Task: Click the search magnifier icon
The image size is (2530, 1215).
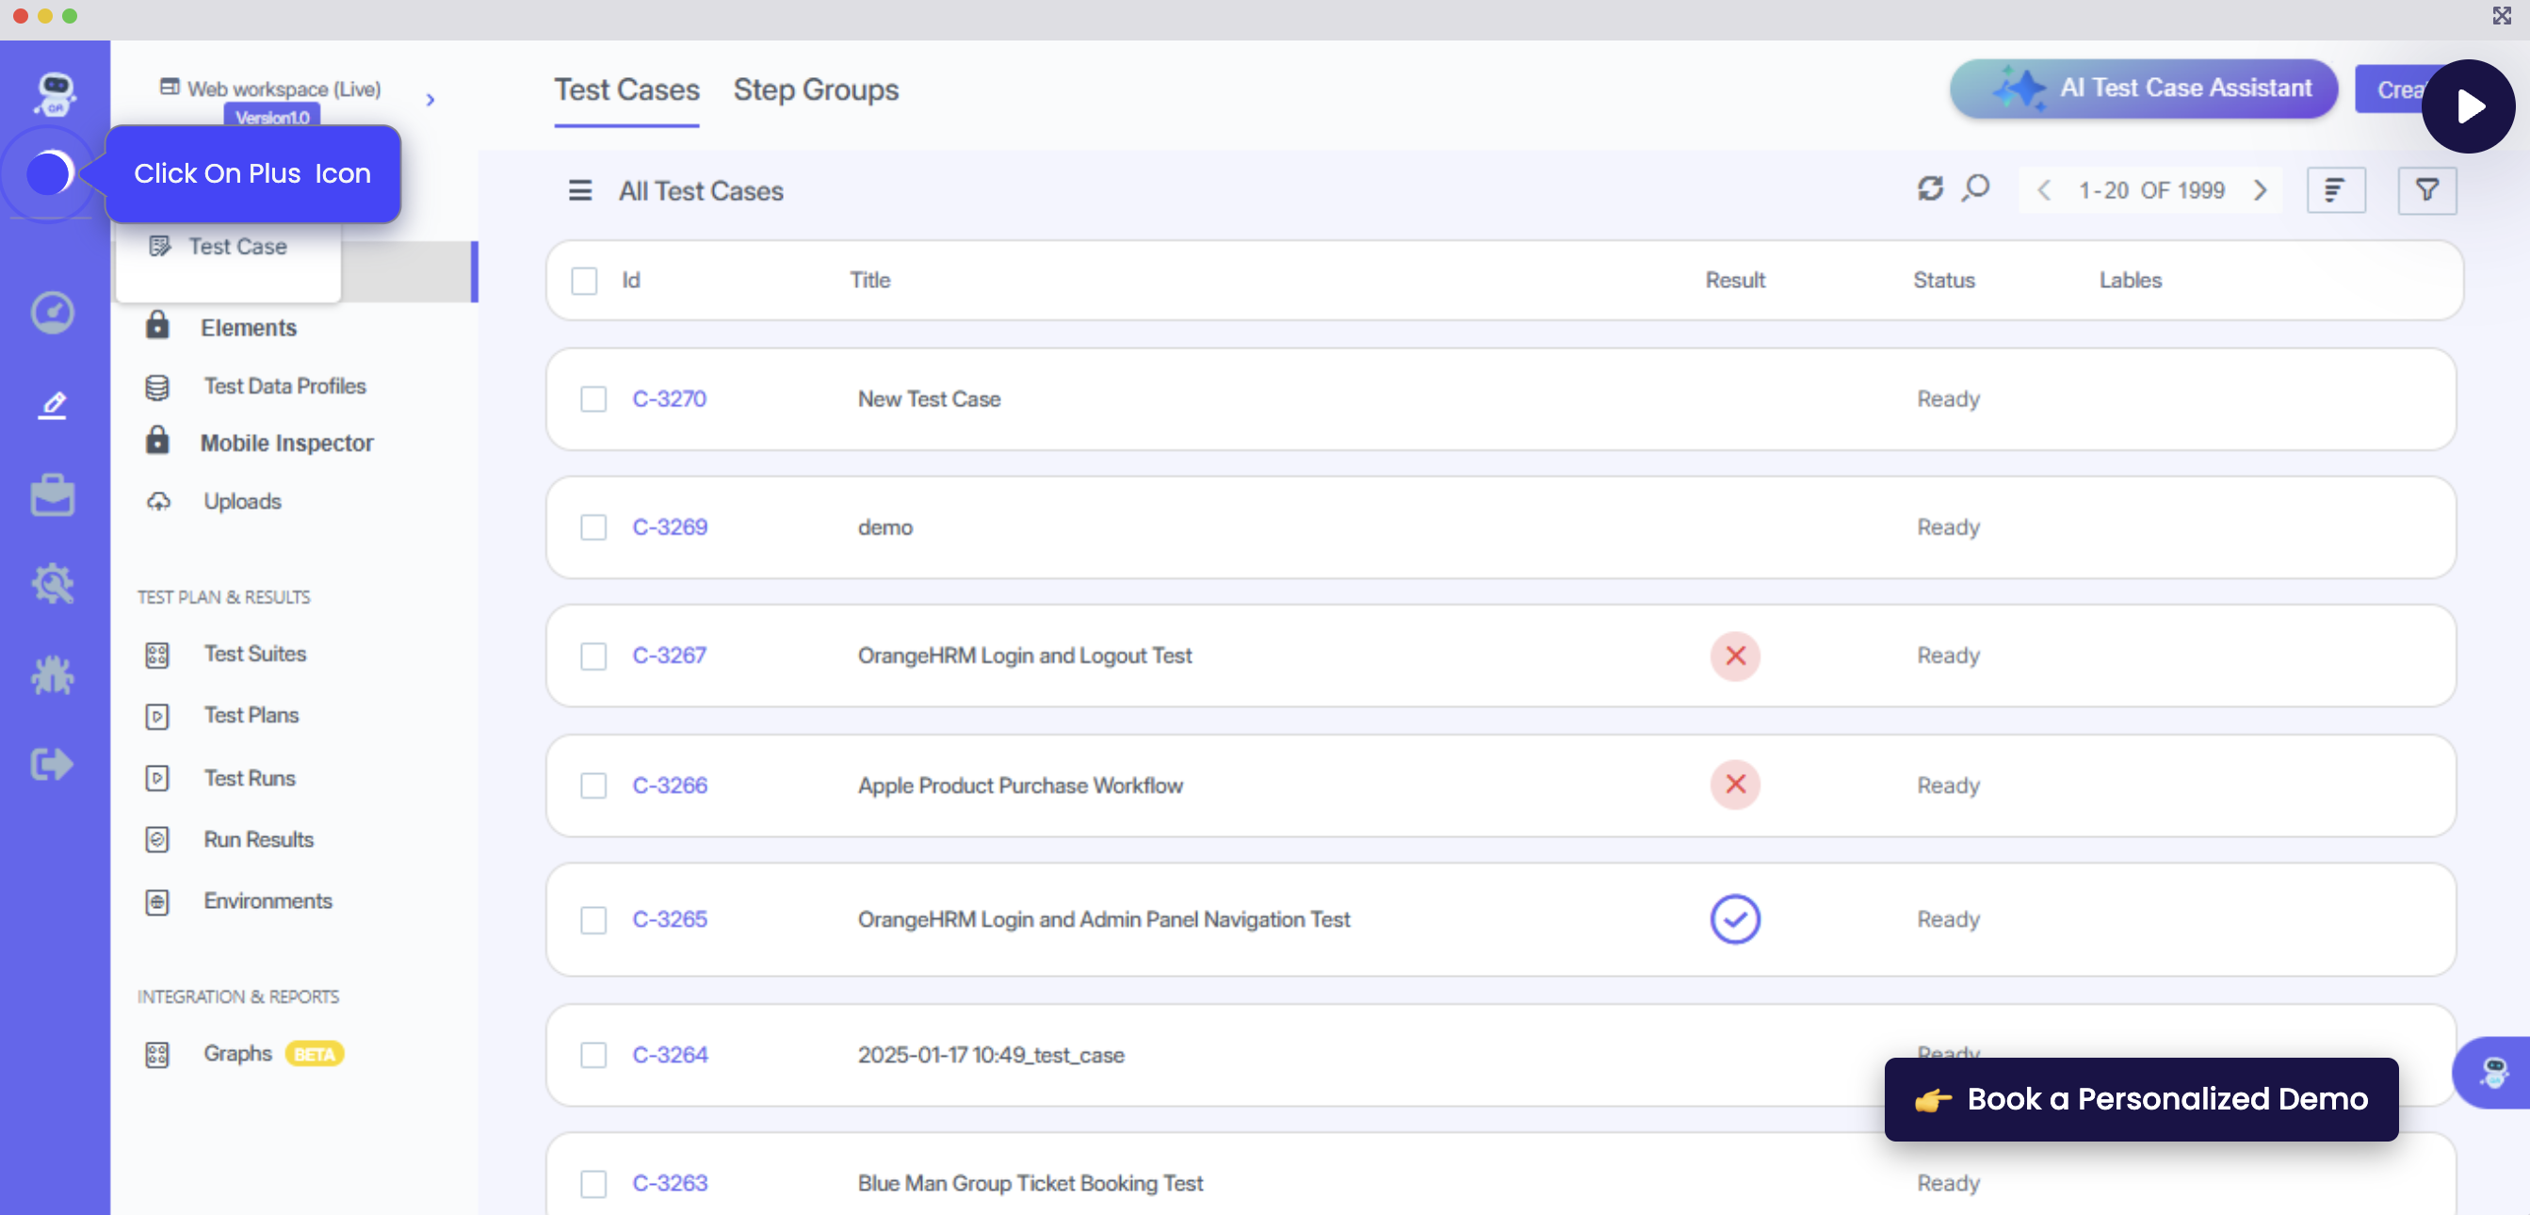Action: (x=1975, y=188)
